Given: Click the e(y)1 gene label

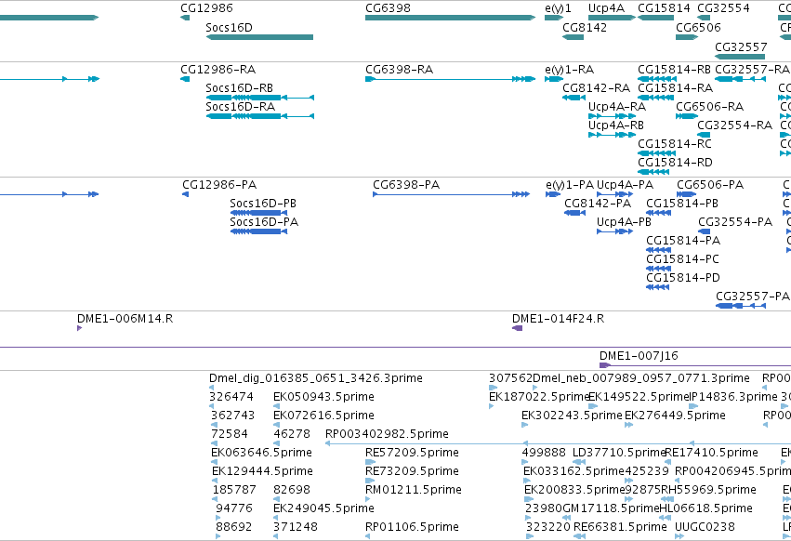Looking at the screenshot, I should (558, 8).
